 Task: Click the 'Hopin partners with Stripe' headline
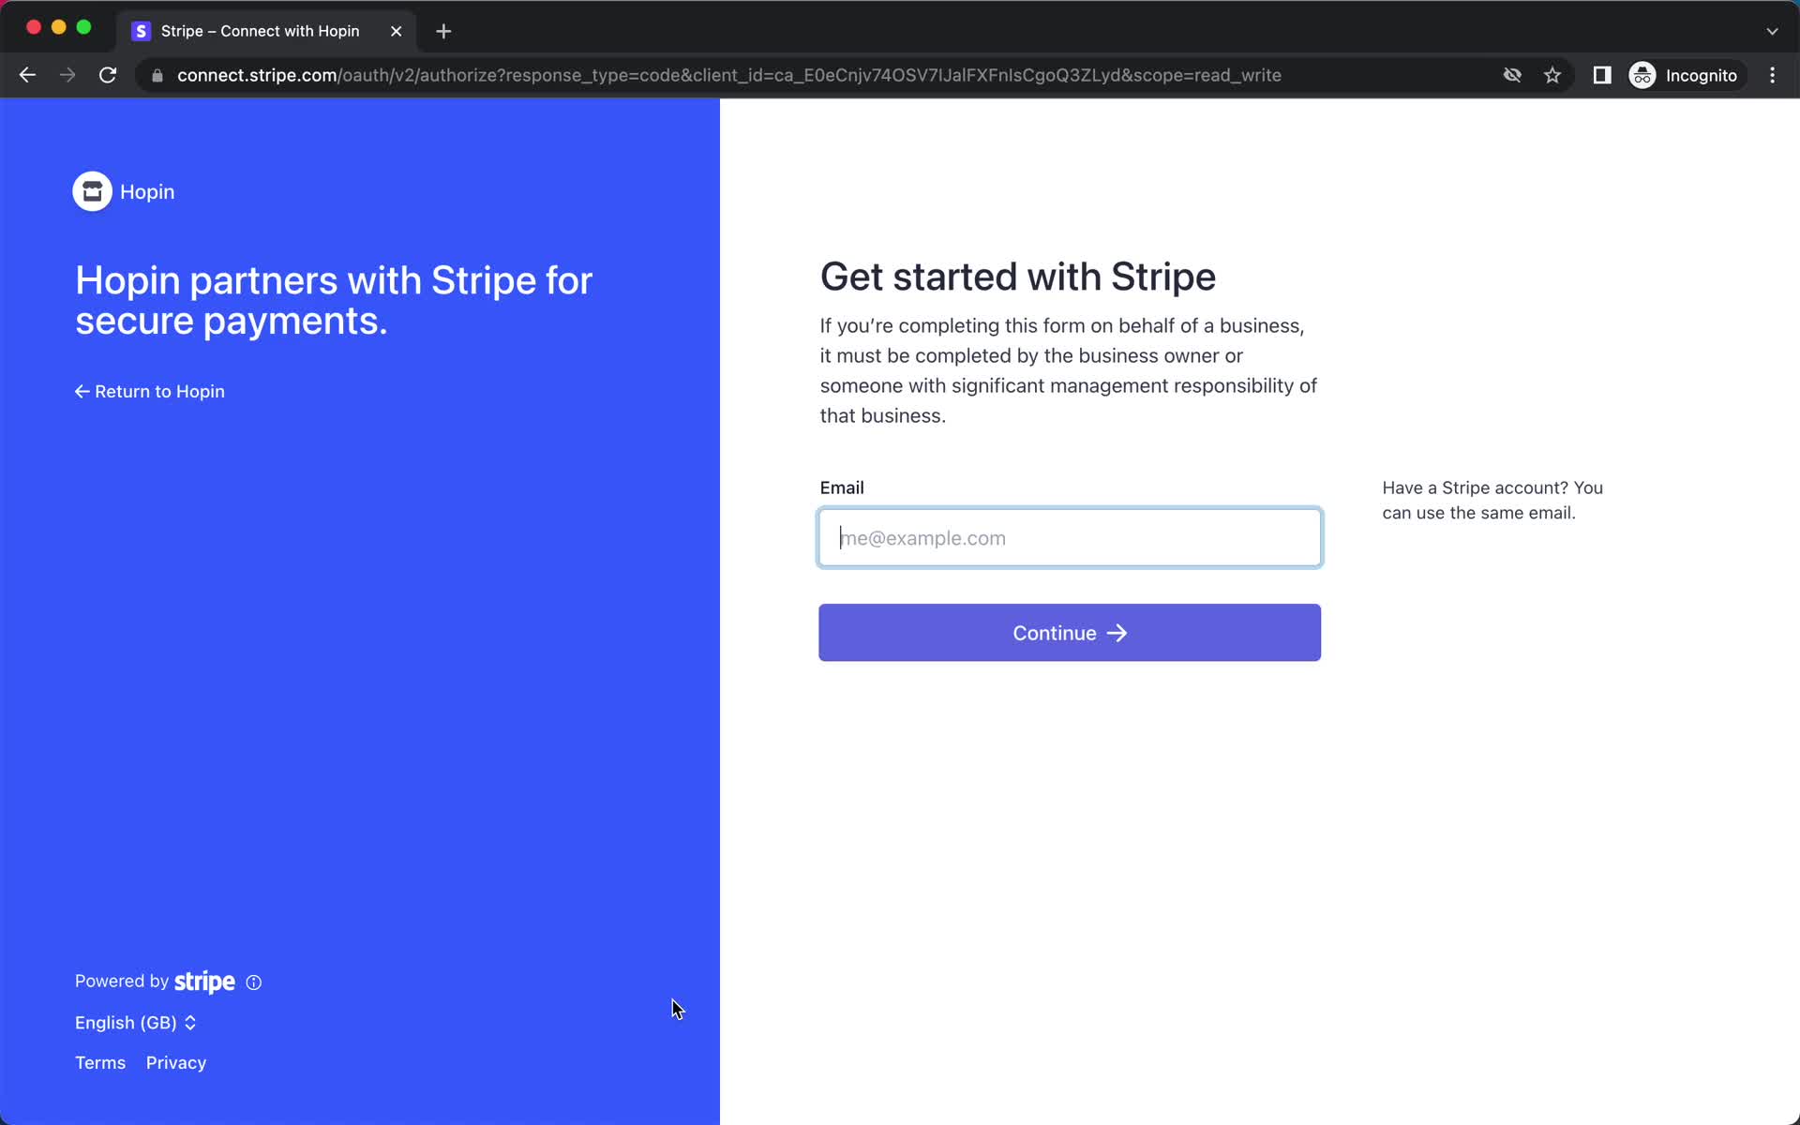click(334, 300)
